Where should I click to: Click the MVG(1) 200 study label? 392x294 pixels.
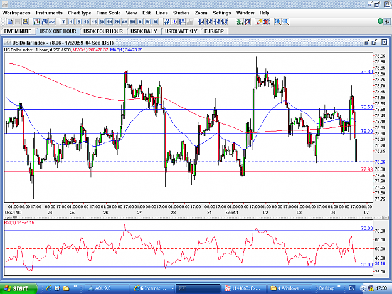point(90,50)
